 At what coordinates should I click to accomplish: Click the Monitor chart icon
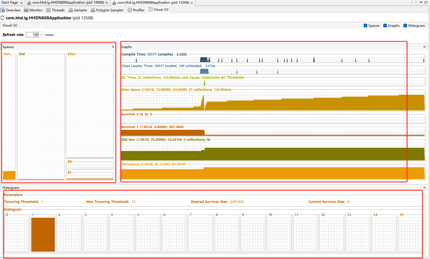click(x=26, y=10)
